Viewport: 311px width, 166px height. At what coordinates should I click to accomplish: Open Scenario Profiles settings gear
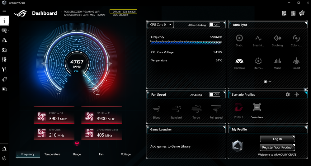coord(288,95)
